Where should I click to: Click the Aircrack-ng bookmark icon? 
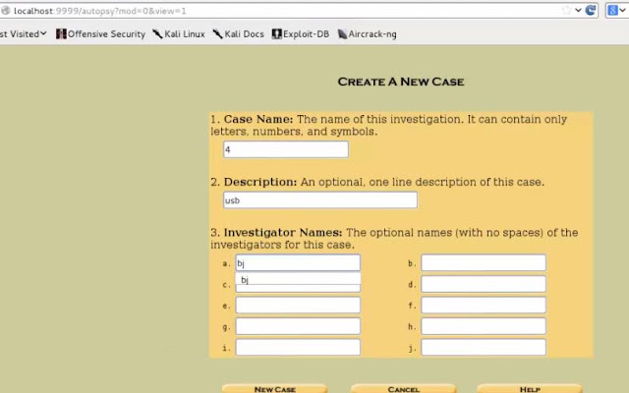tap(342, 34)
